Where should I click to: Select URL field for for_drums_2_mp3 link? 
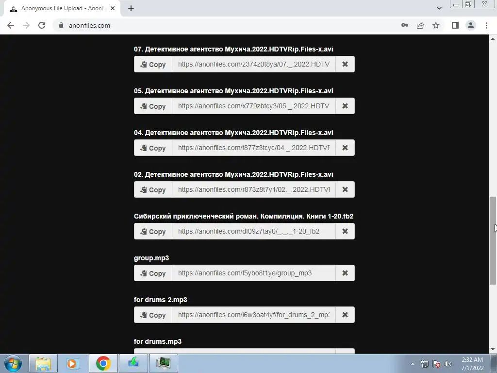(254, 315)
